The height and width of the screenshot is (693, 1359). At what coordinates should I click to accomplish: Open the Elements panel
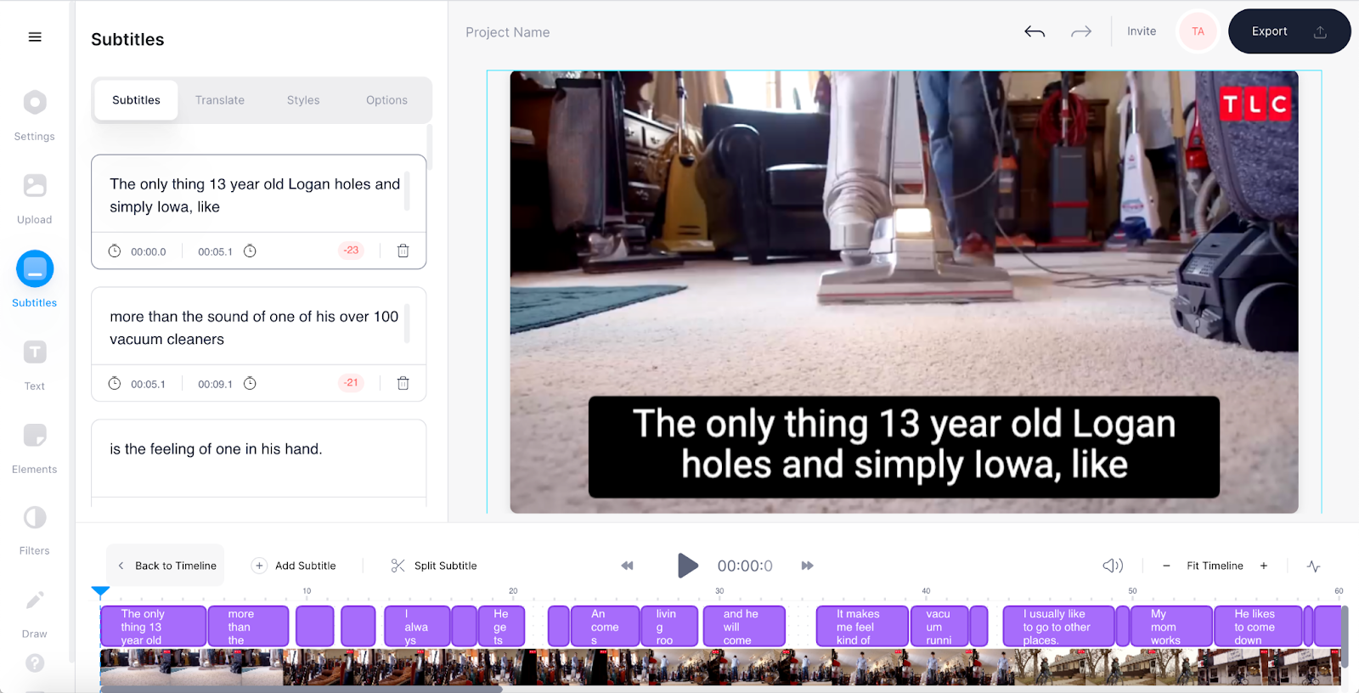click(35, 448)
